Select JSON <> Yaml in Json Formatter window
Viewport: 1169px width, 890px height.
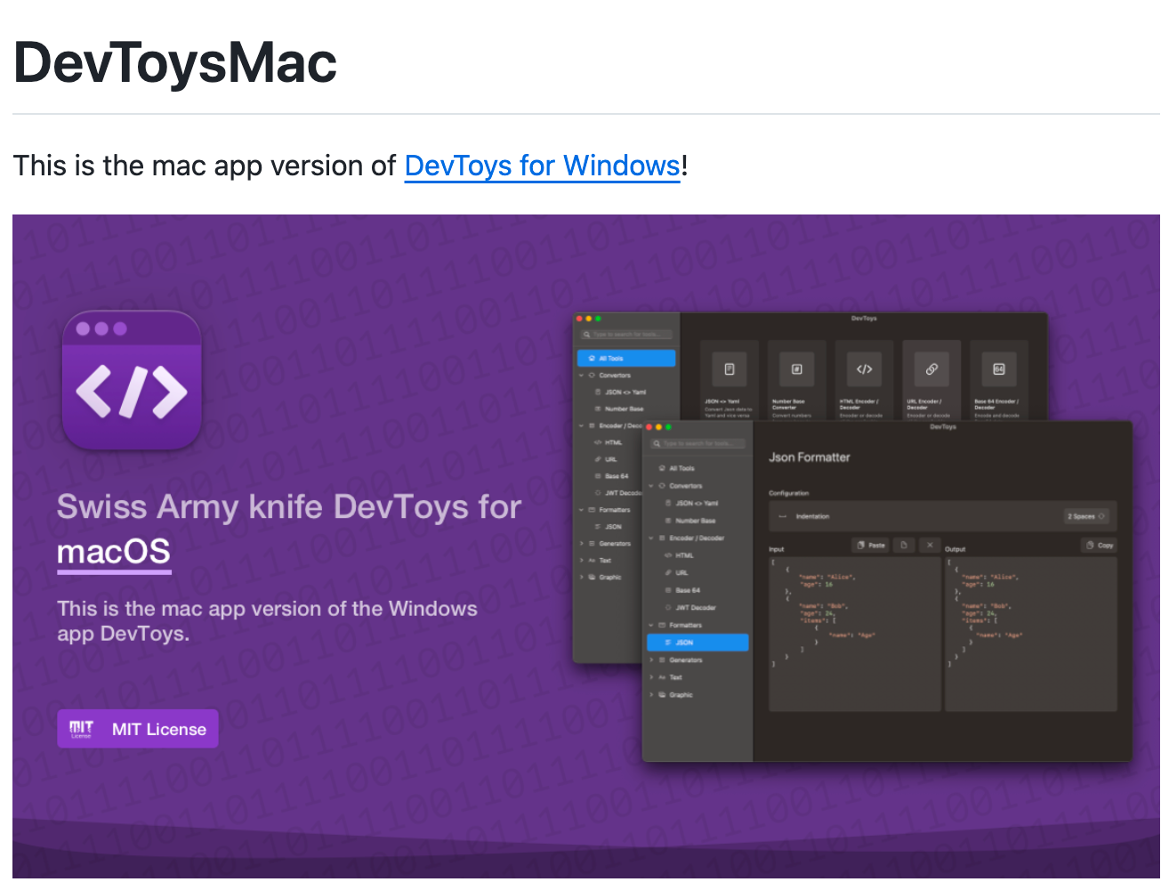point(691,504)
